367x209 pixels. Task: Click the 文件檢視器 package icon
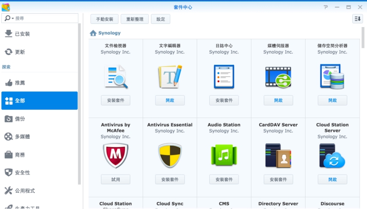tap(116, 76)
